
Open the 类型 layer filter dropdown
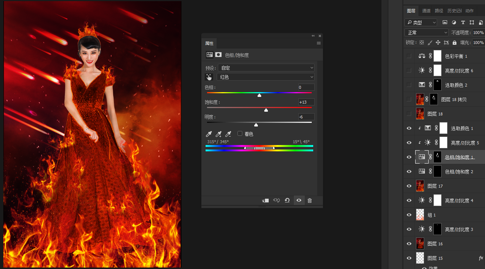pyautogui.click(x=421, y=23)
